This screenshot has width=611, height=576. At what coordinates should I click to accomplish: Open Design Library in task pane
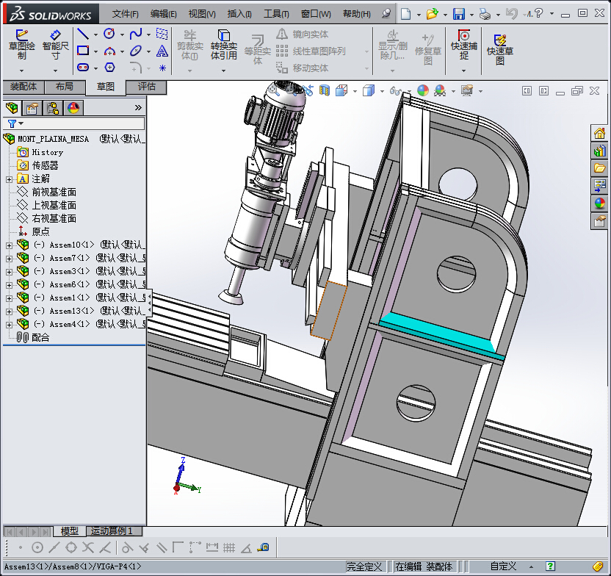[600, 151]
